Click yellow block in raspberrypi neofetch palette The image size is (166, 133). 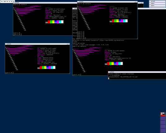coord(113,63)
